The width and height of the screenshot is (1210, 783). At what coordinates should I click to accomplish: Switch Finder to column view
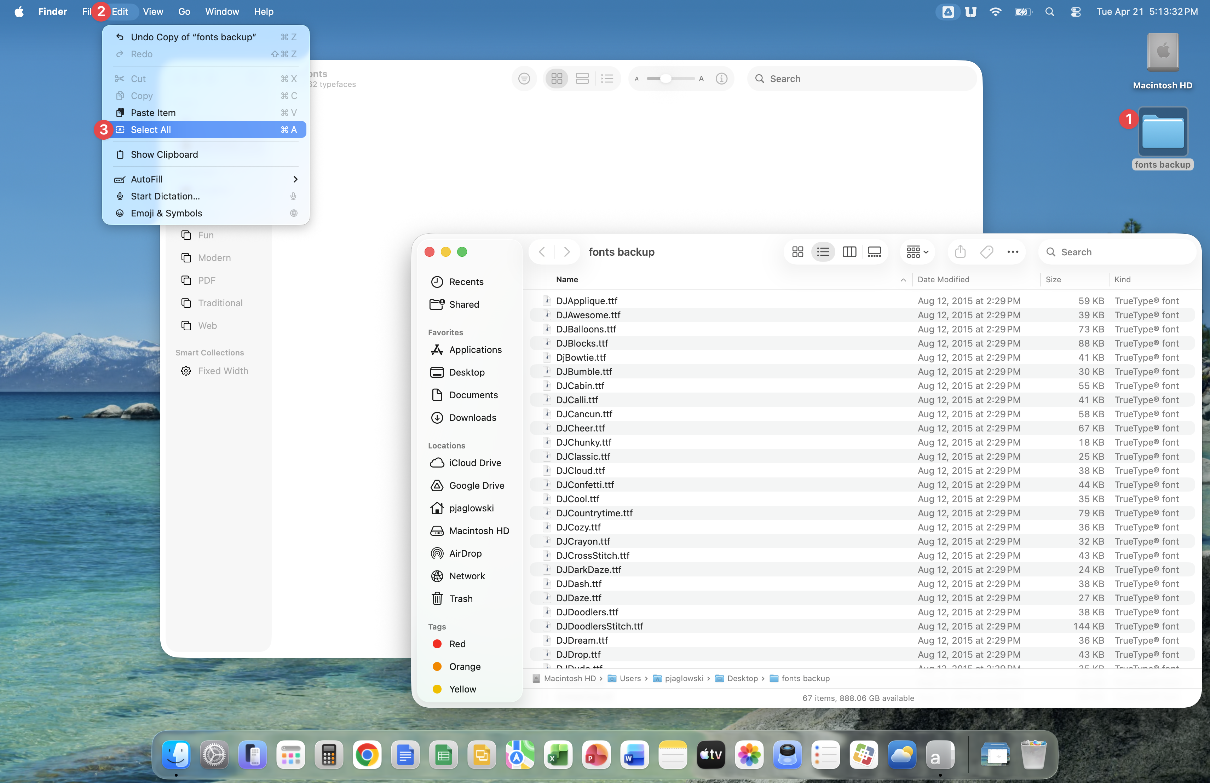849,252
